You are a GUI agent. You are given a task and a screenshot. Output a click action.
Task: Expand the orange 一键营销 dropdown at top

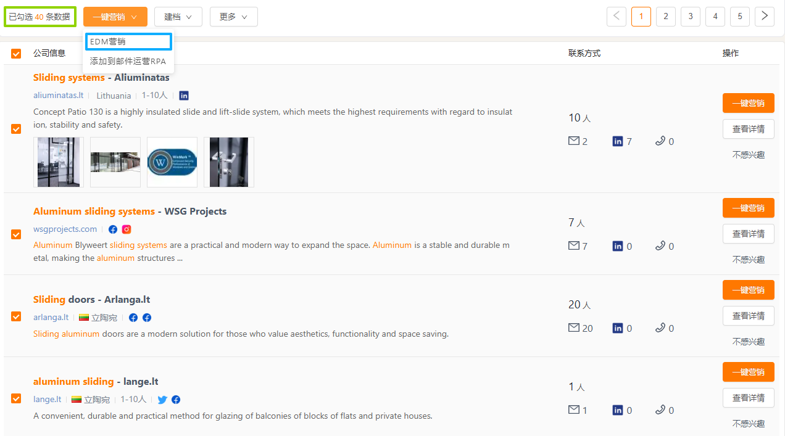(115, 17)
